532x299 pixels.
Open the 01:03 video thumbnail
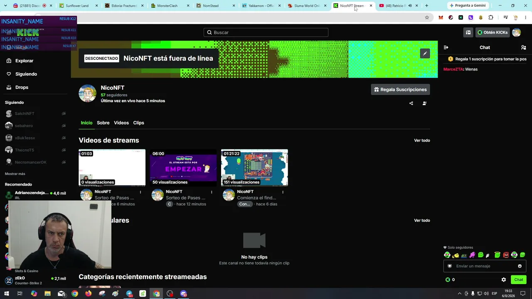(112, 168)
